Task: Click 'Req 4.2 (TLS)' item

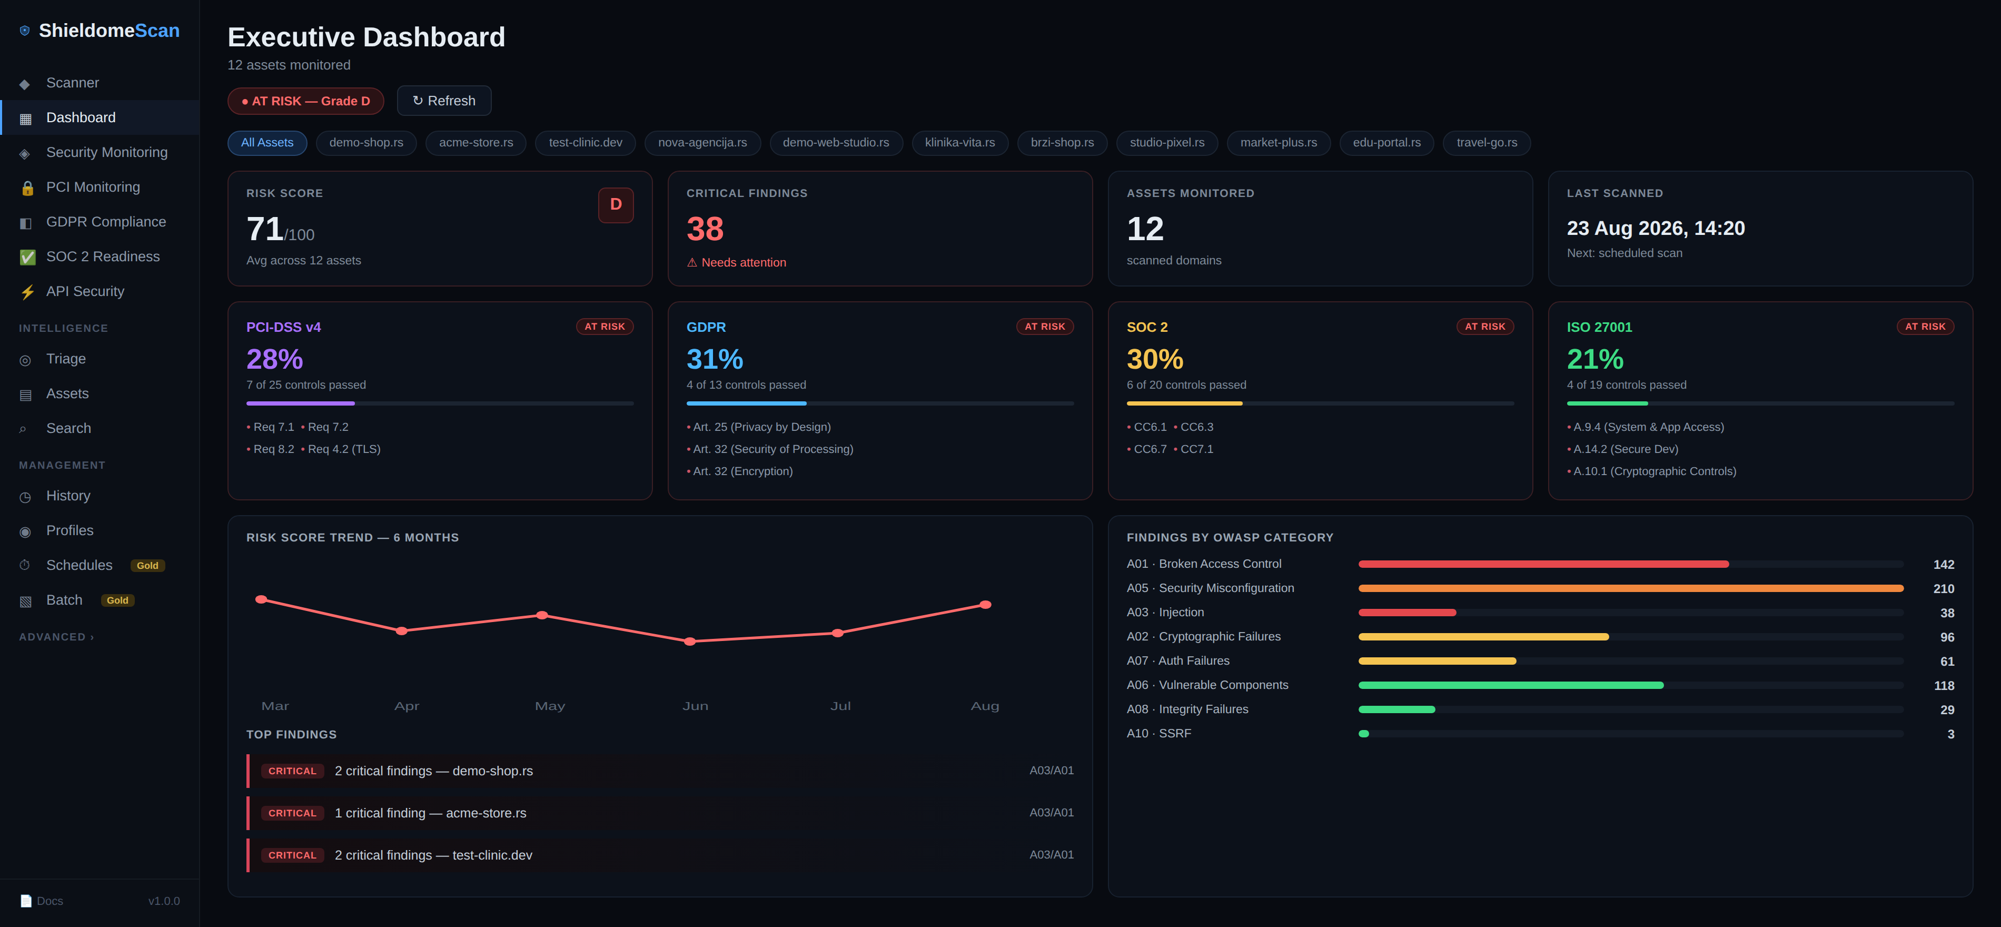Action: [341, 449]
